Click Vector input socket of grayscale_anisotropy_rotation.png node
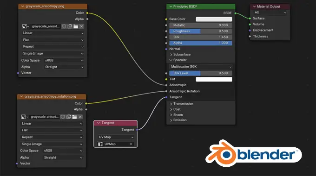Image resolution: width=316 pixels, height=176 pixels. pyautogui.click(x=17, y=163)
